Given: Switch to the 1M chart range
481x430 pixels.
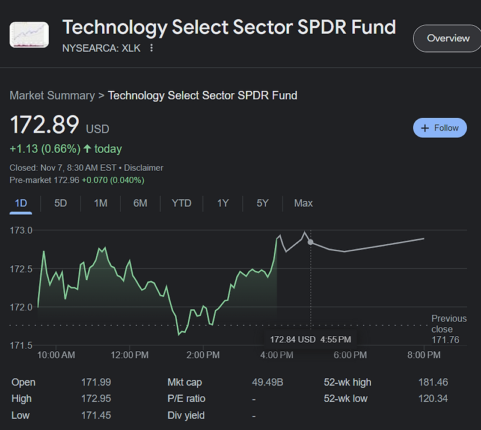Looking at the screenshot, I should (x=100, y=203).
